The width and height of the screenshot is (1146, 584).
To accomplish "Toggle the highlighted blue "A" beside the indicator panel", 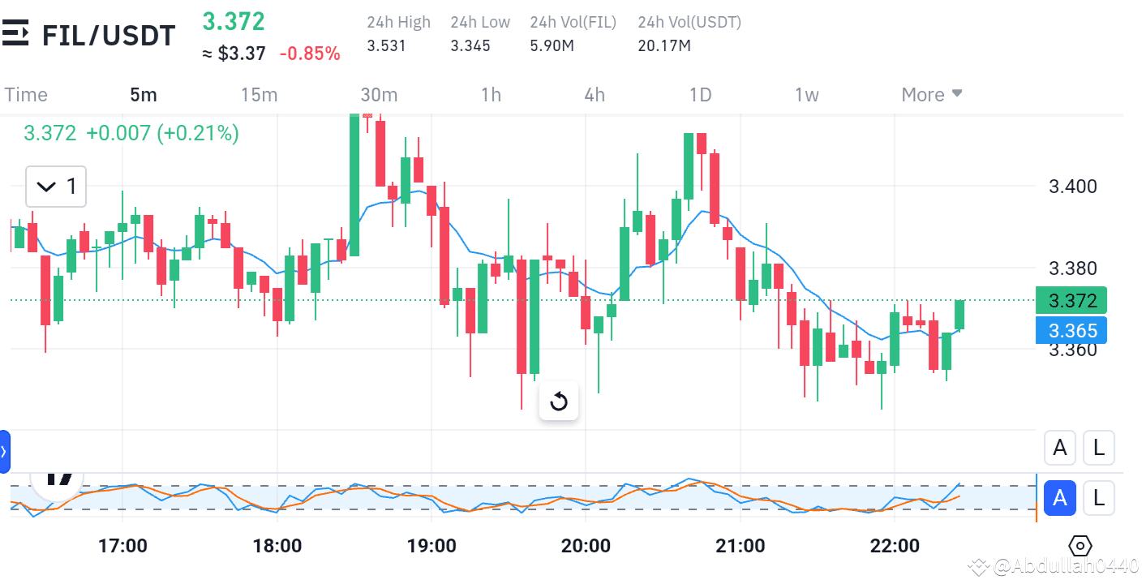I will 1060,497.
